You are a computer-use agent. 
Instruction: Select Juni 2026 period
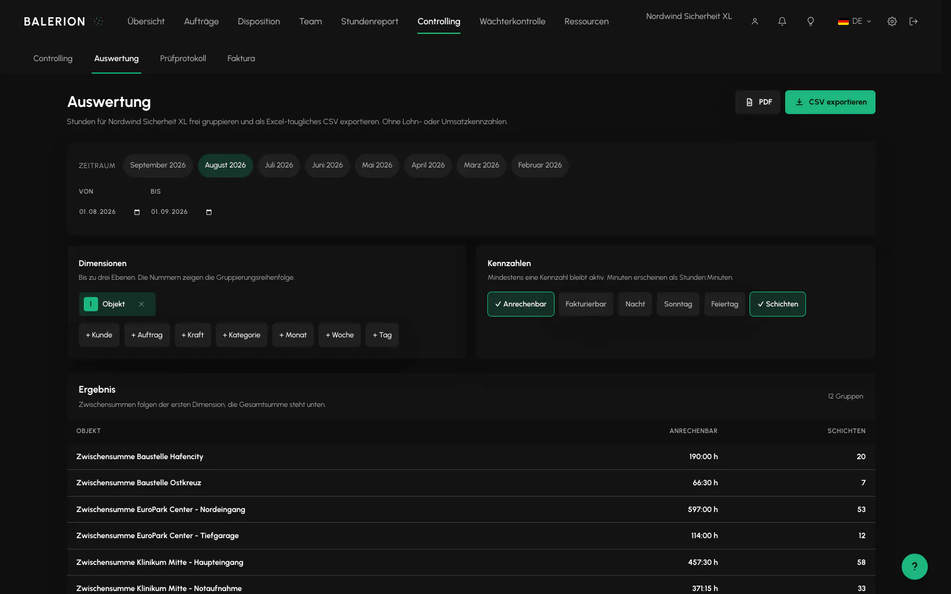tap(328, 165)
